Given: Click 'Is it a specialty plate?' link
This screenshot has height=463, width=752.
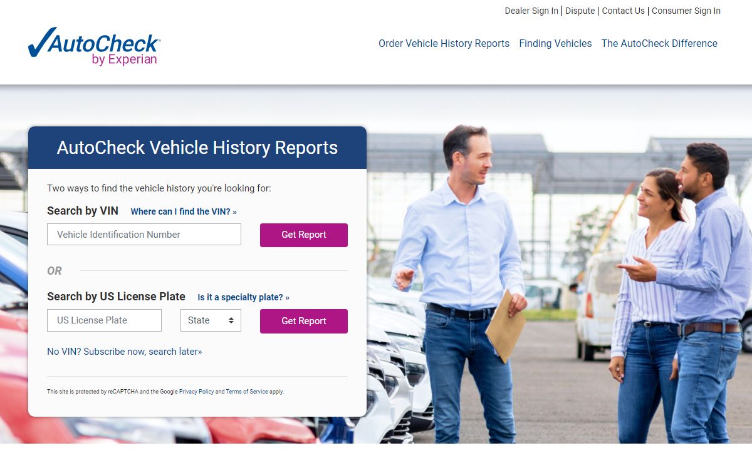Looking at the screenshot, I should tap(243, 297).
